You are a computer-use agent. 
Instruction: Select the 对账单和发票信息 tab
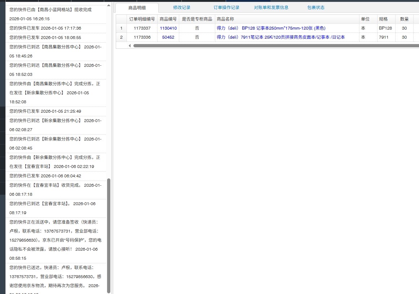(271, 8)
